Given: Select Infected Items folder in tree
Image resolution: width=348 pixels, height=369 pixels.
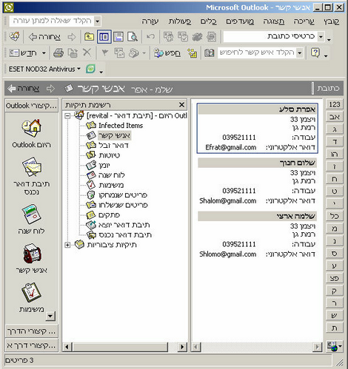Looking at the screenshot, I should point(121,126).
